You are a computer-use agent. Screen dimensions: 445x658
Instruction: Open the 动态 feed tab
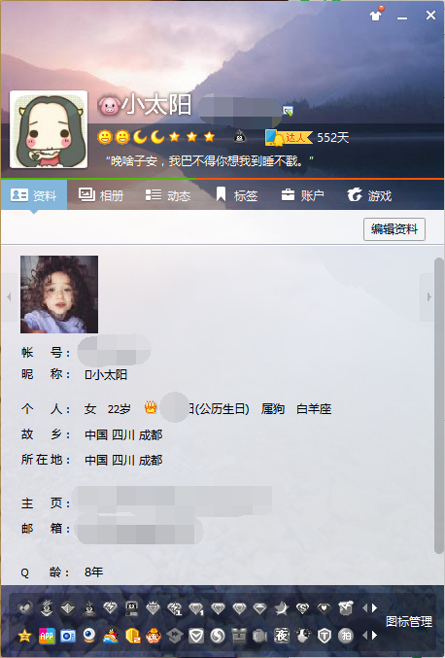(167, 195)
